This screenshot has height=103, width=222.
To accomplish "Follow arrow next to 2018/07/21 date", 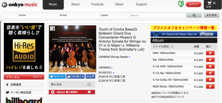I will 114,73.
